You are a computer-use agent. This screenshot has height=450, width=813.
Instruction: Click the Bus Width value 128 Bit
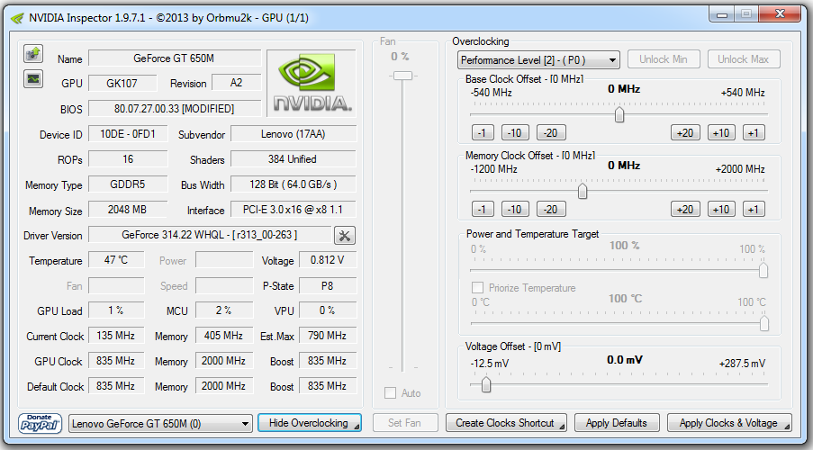(x=294, y=184)
